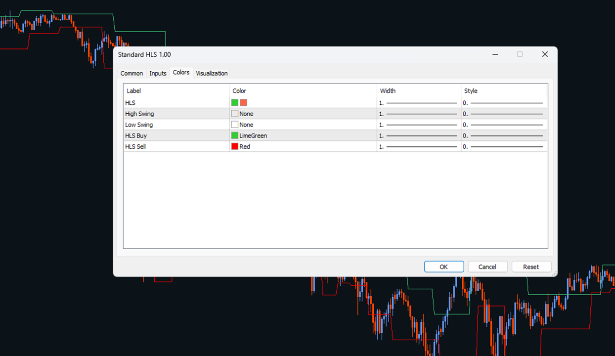Open the Style selector for HLS Sell

503,146
